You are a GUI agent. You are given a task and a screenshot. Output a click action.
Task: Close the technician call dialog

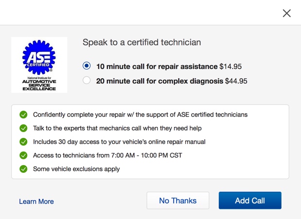coord(286,13)
